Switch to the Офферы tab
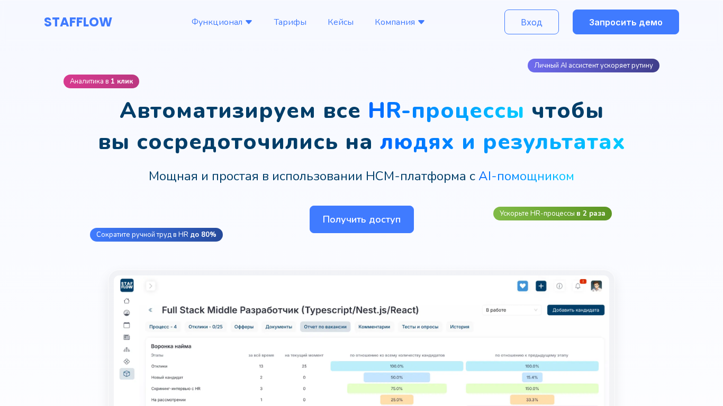This screenshot has height=406, width=723. [x=244, y=327]
